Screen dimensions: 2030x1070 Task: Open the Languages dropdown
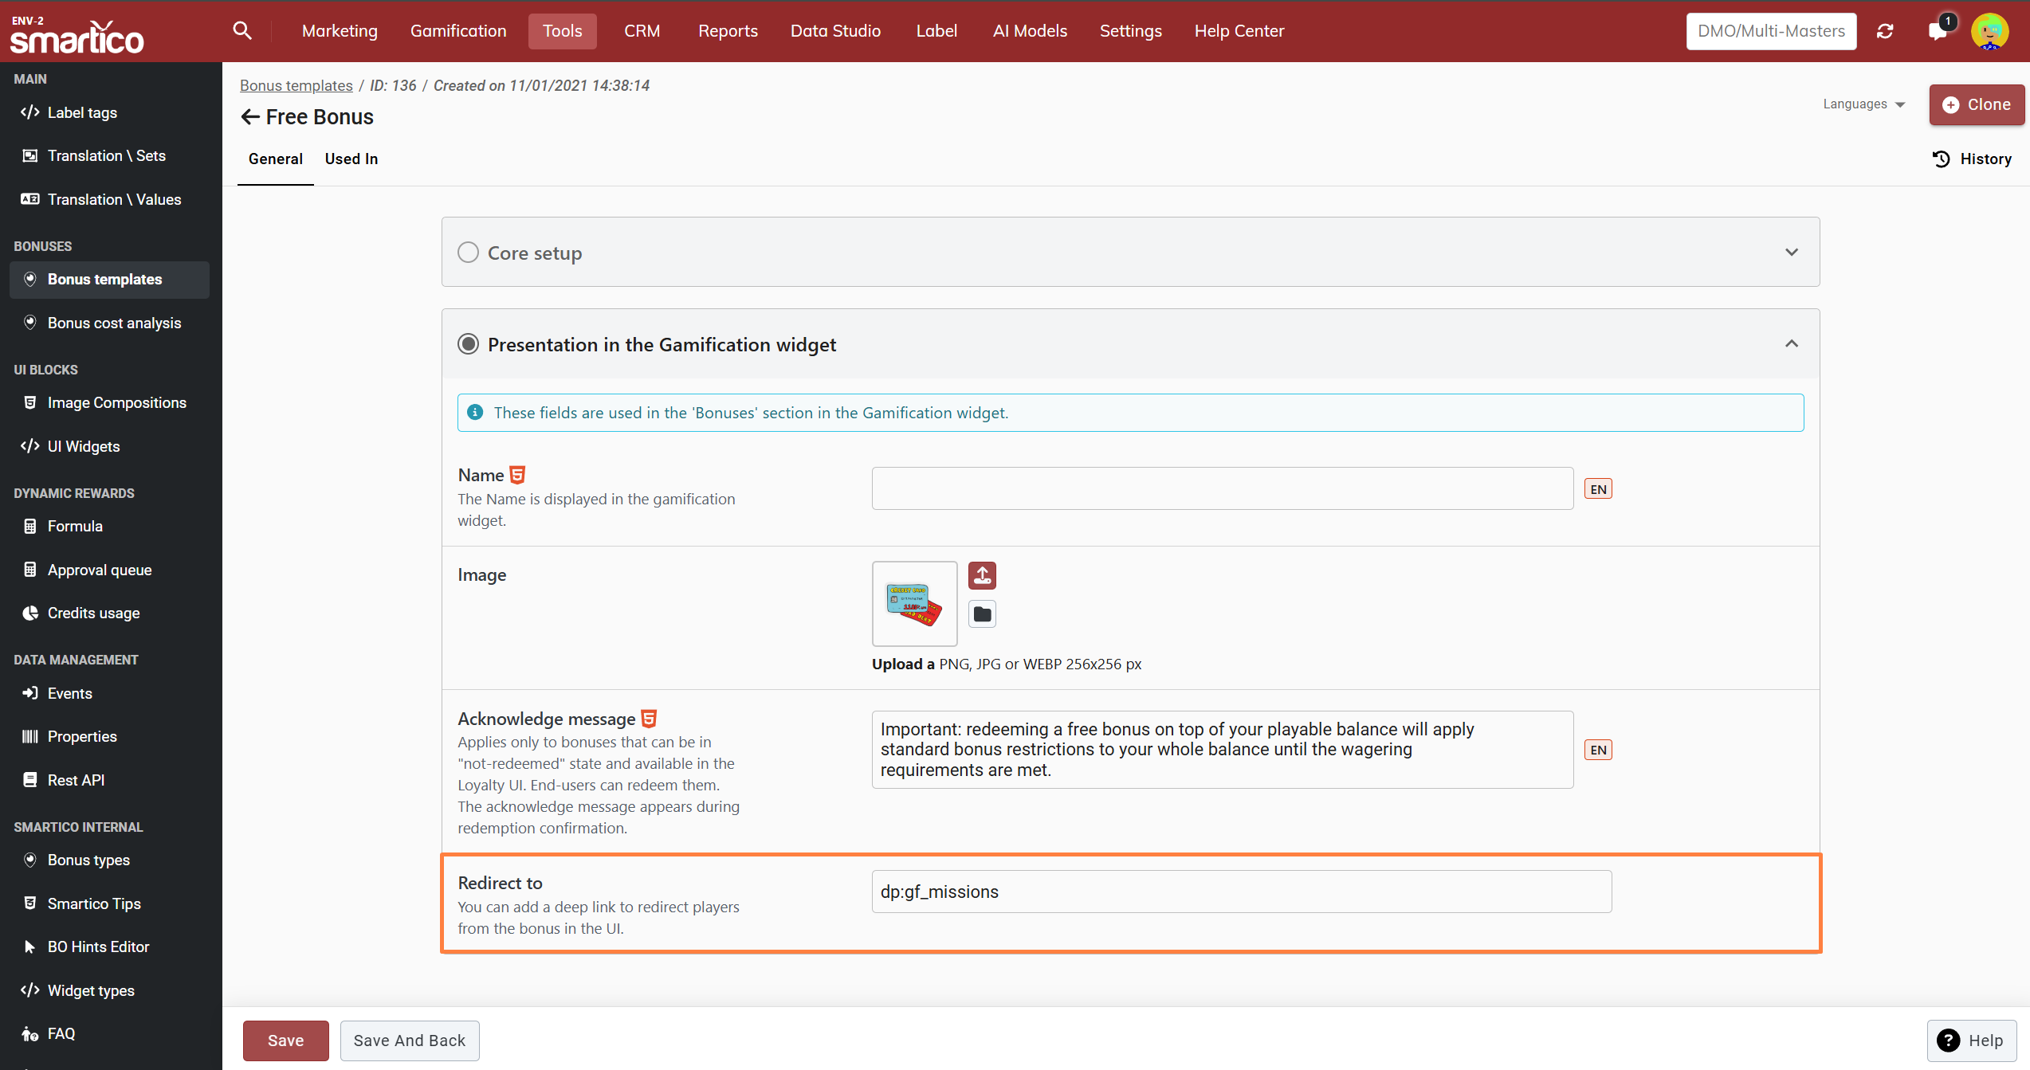click(x=1863, y=104)
